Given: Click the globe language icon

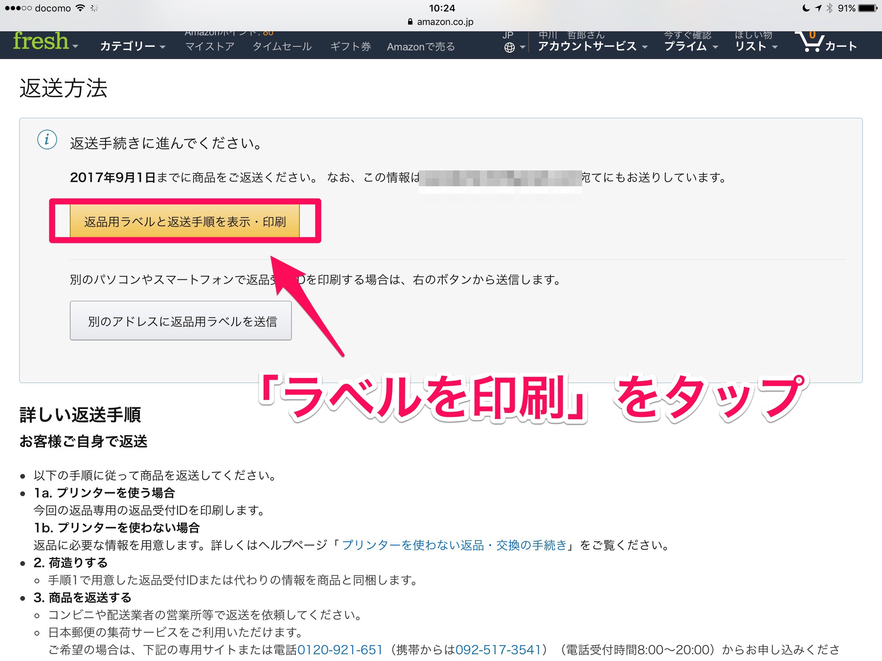Looking at the screenshot, I should tap(509, 48).
